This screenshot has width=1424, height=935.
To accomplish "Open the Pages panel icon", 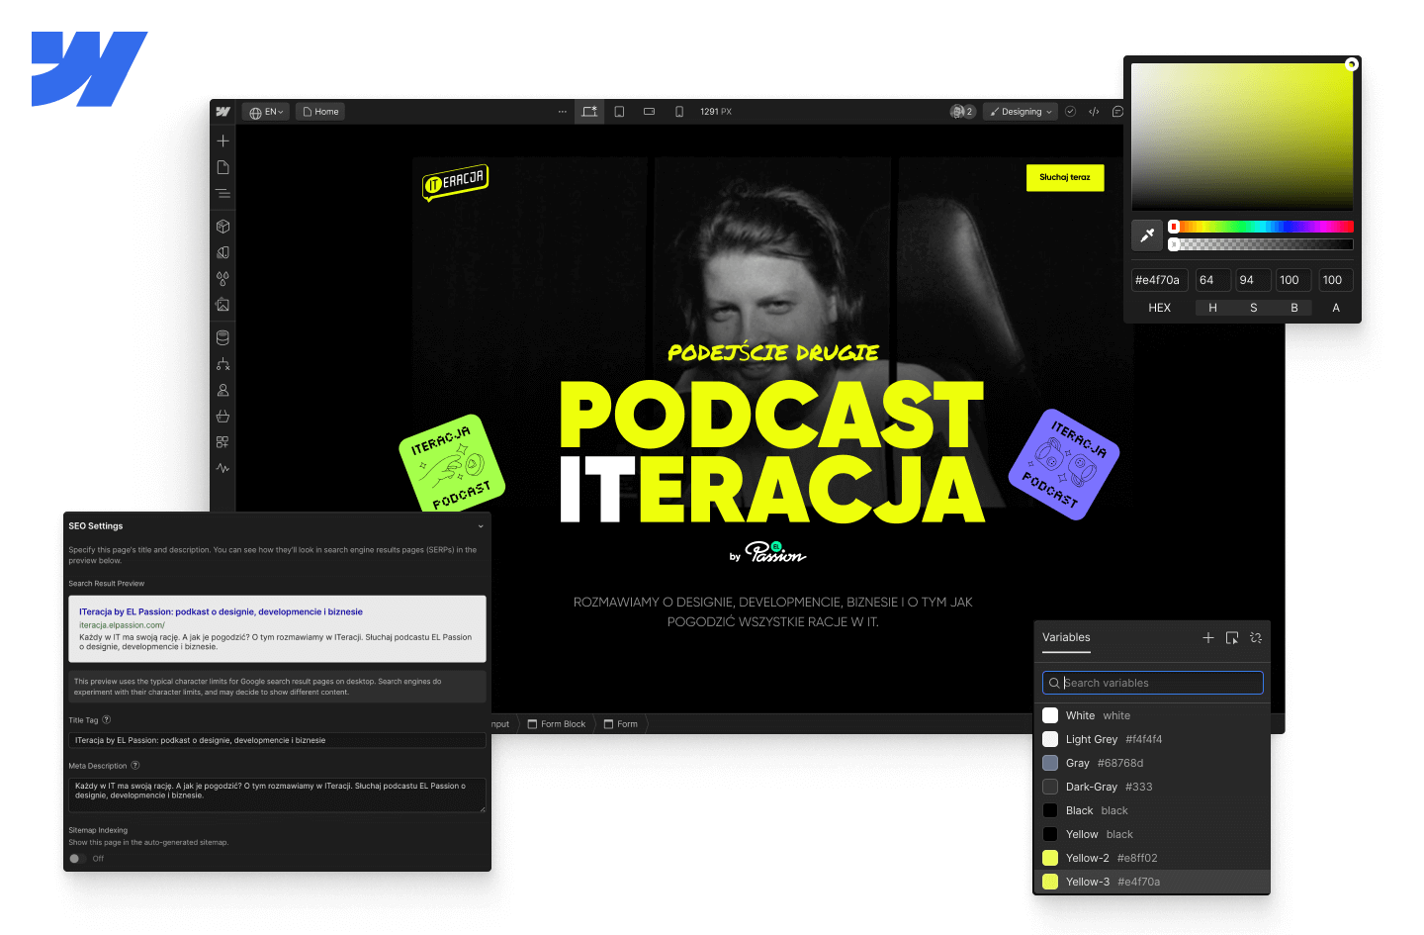I will 222,167.
